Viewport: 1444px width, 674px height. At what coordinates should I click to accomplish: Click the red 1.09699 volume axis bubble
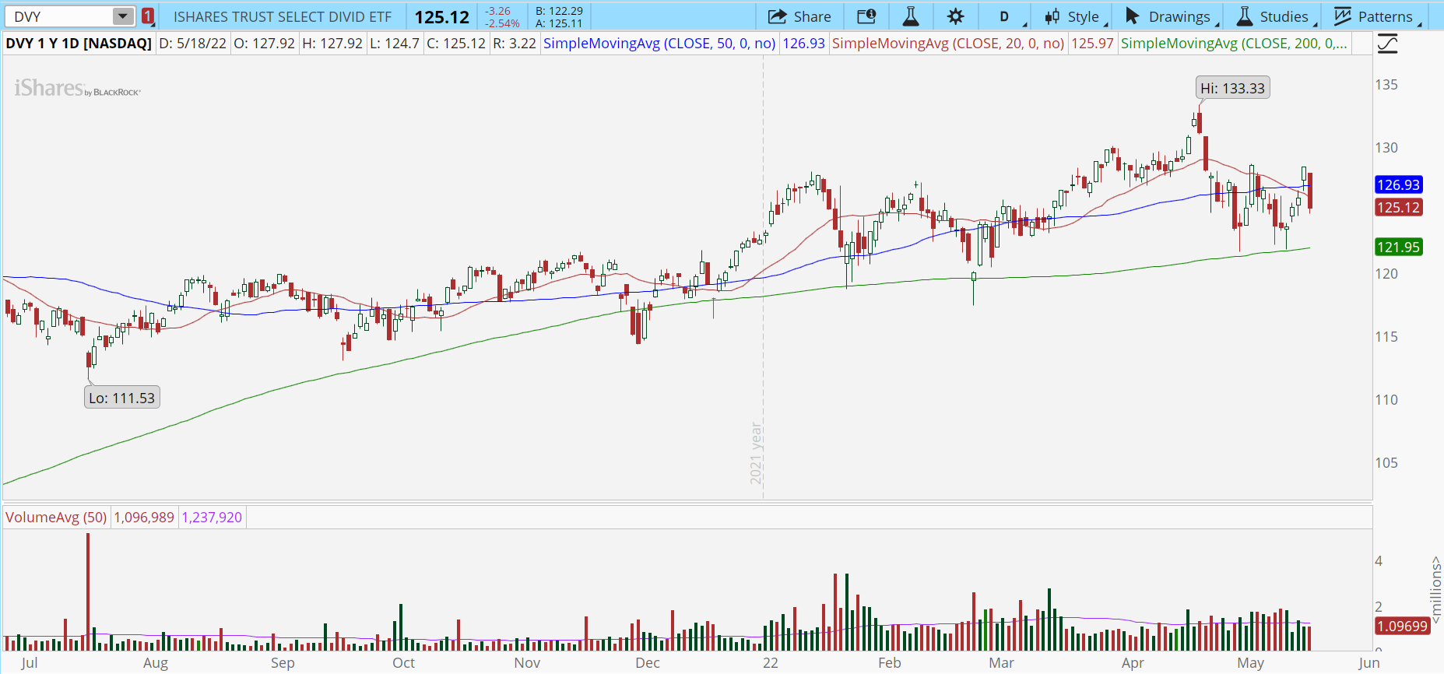(x=1402, y=627)
